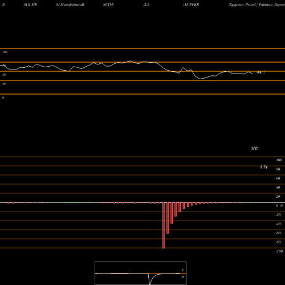285x285 pixels.
Task: Click the RSI value label 44.7
Action: click(x=261, y=72)
